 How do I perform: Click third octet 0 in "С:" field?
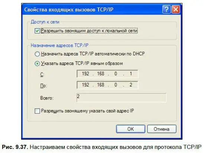(116, 74)
